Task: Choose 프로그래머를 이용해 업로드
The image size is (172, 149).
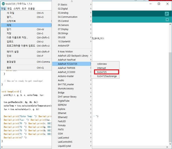Action: (x=26, y=46)
